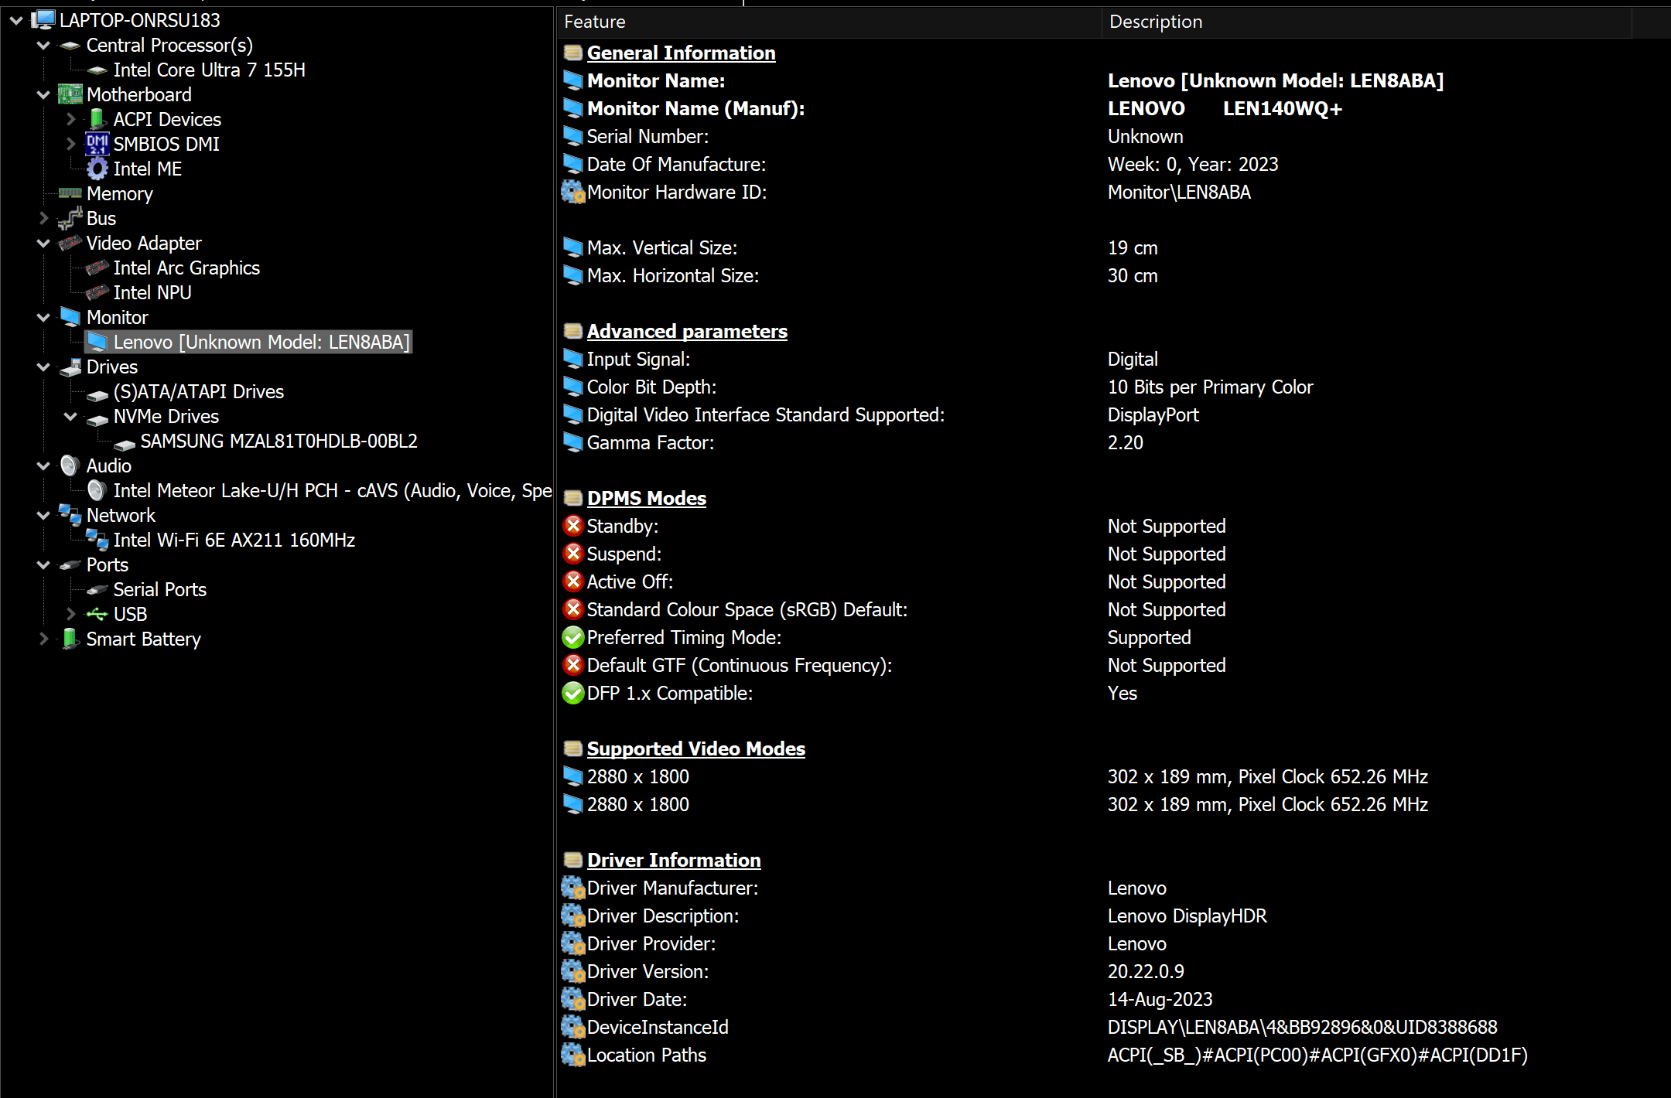Click the Network computers icon
Screen dimensions: 1671x1098
click(70, 515)
